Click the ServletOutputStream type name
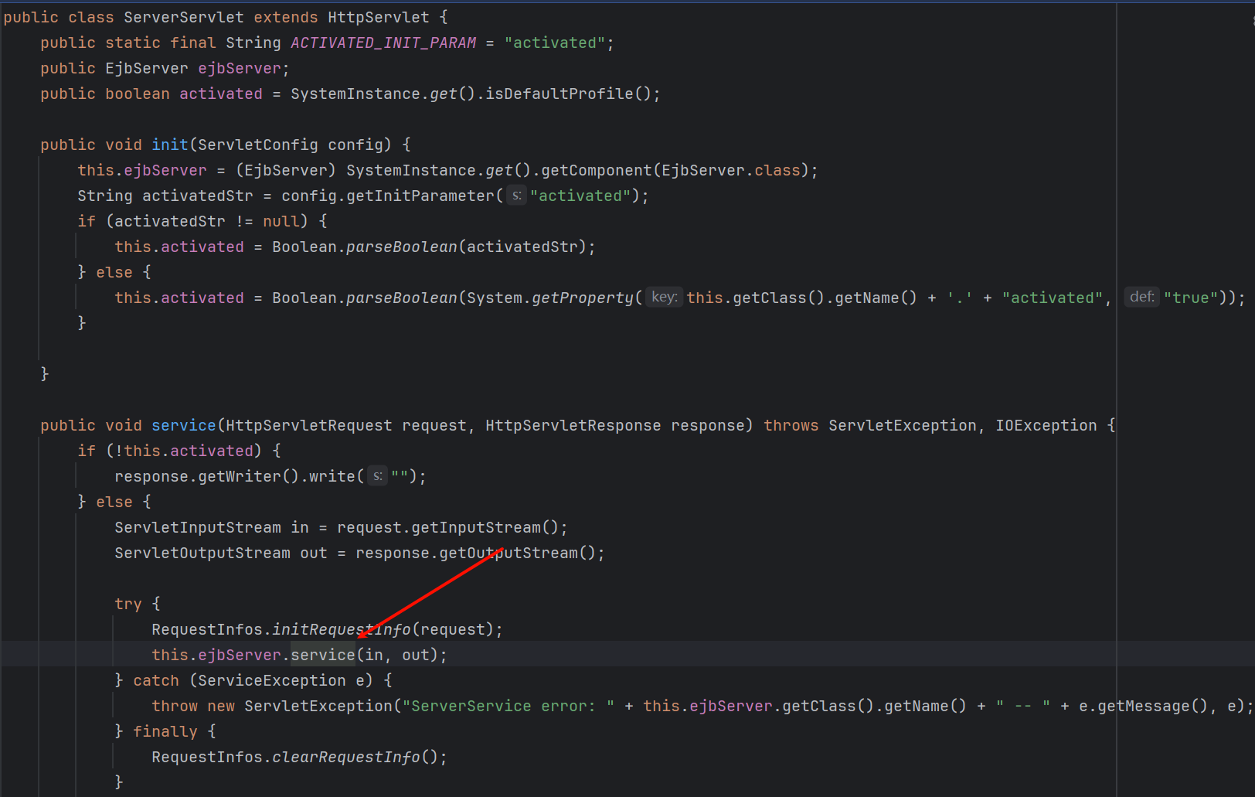 [x=202, y=553]
